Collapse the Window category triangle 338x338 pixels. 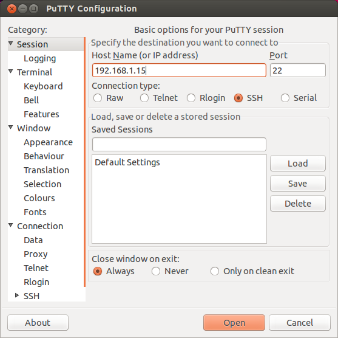pos(11,127)
